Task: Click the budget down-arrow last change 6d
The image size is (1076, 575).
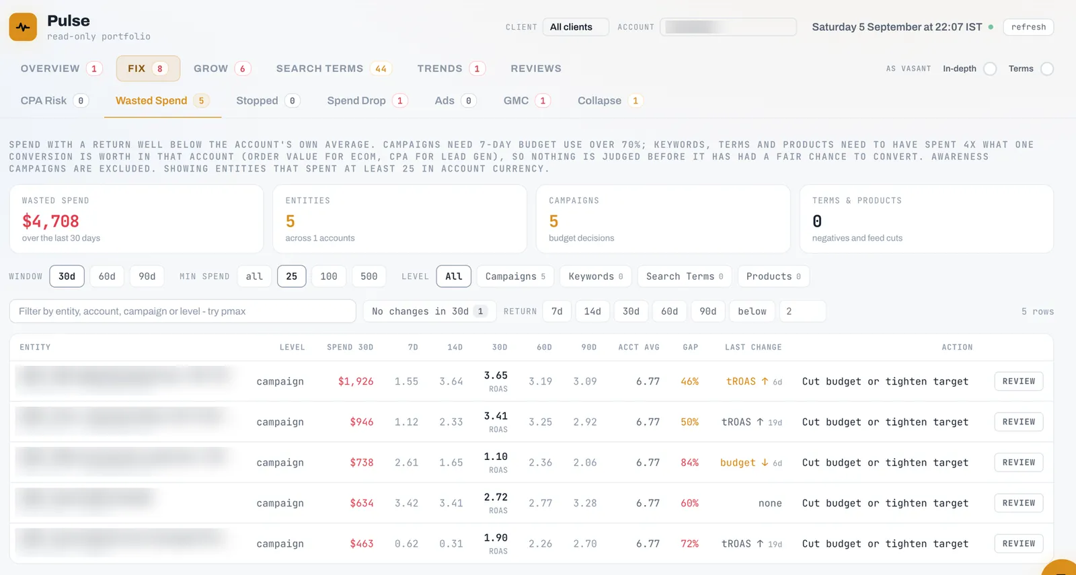Action: [751, 463]
